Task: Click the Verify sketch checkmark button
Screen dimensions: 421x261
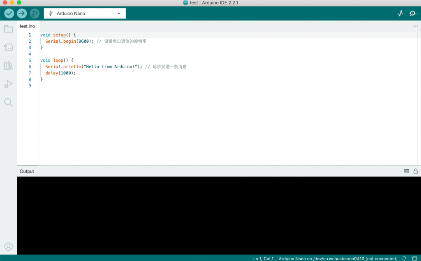Action: 9,14
